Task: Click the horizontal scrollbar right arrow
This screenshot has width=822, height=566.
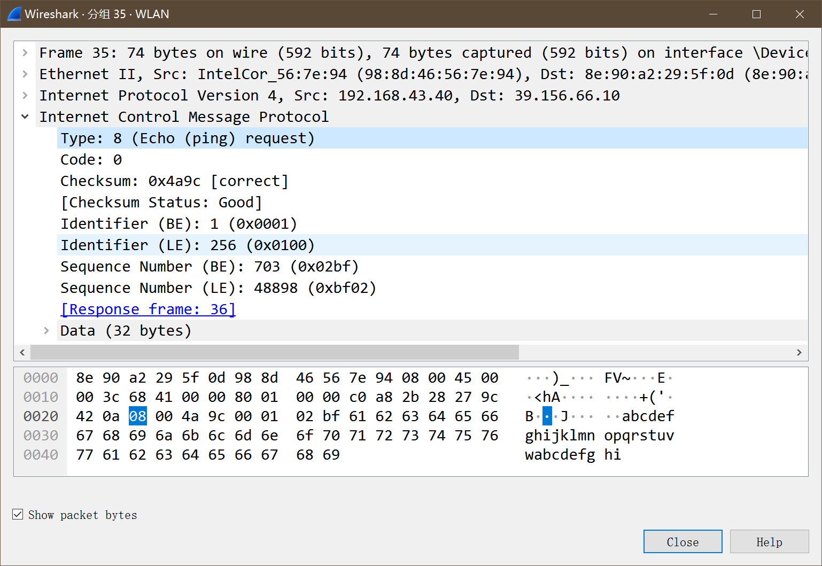Action: 799,352
